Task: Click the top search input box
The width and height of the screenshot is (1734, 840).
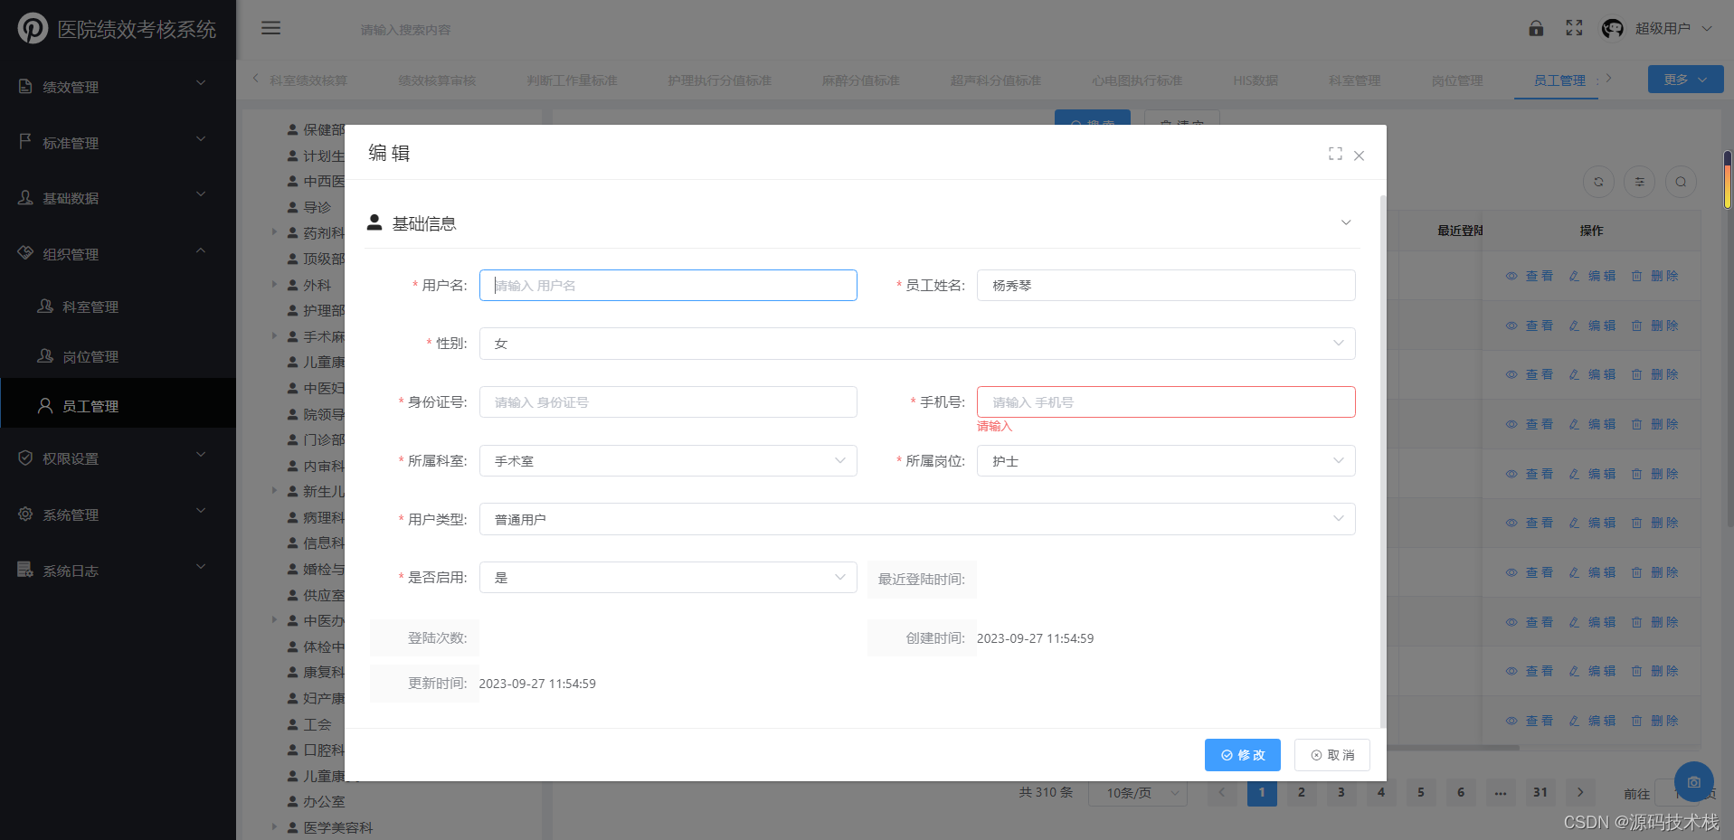Action: coord(405,30)
